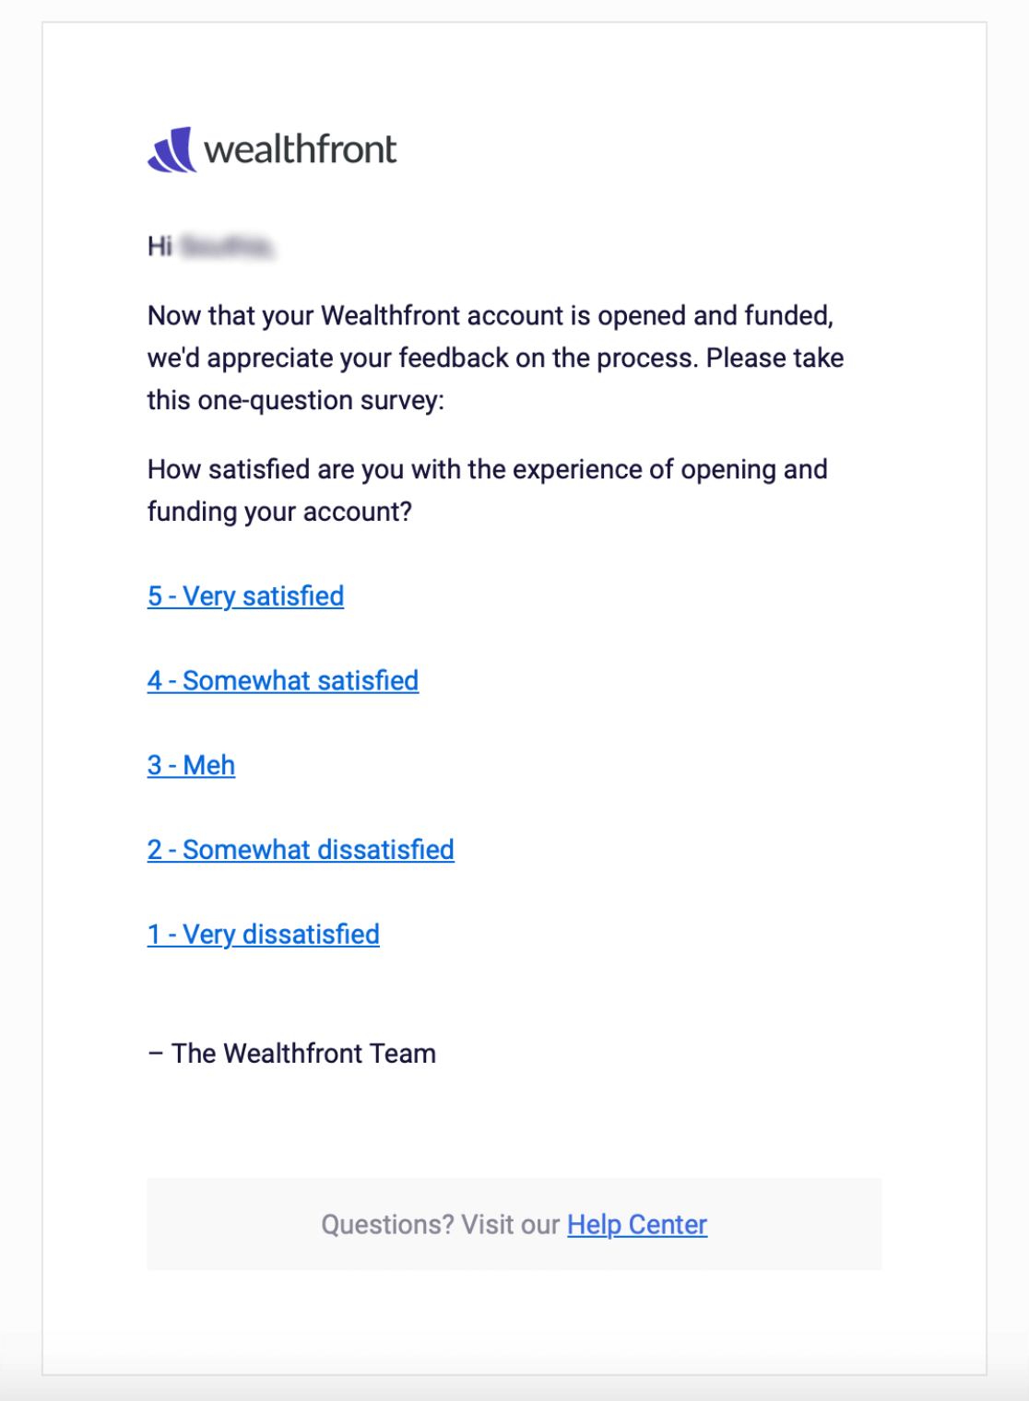Image resolution: width=1029 pixels, height=1401 pixels.
Task: Click the blurred recipient name after Hi
Action: tap(227, 247)
